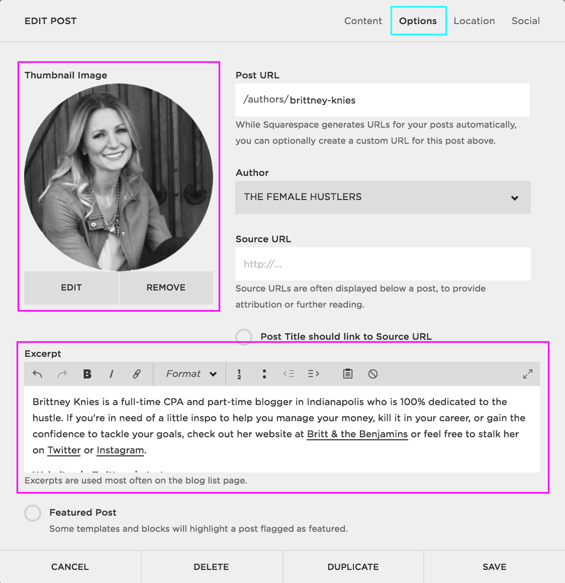Screen dimensions: 565x583
Task: Create a numbered list in the excerpt
Action: pos(238,373)
